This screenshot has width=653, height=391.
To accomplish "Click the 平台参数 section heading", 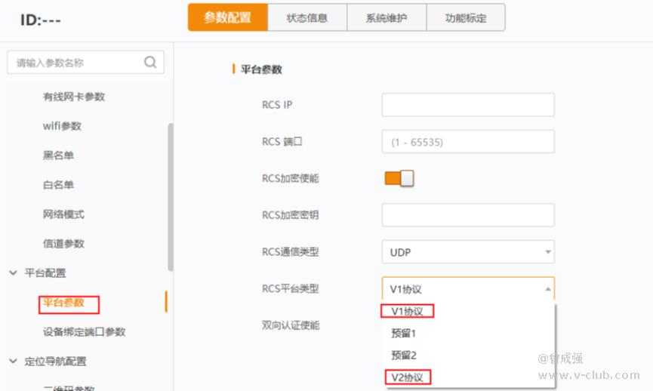I will click(261, 69).
